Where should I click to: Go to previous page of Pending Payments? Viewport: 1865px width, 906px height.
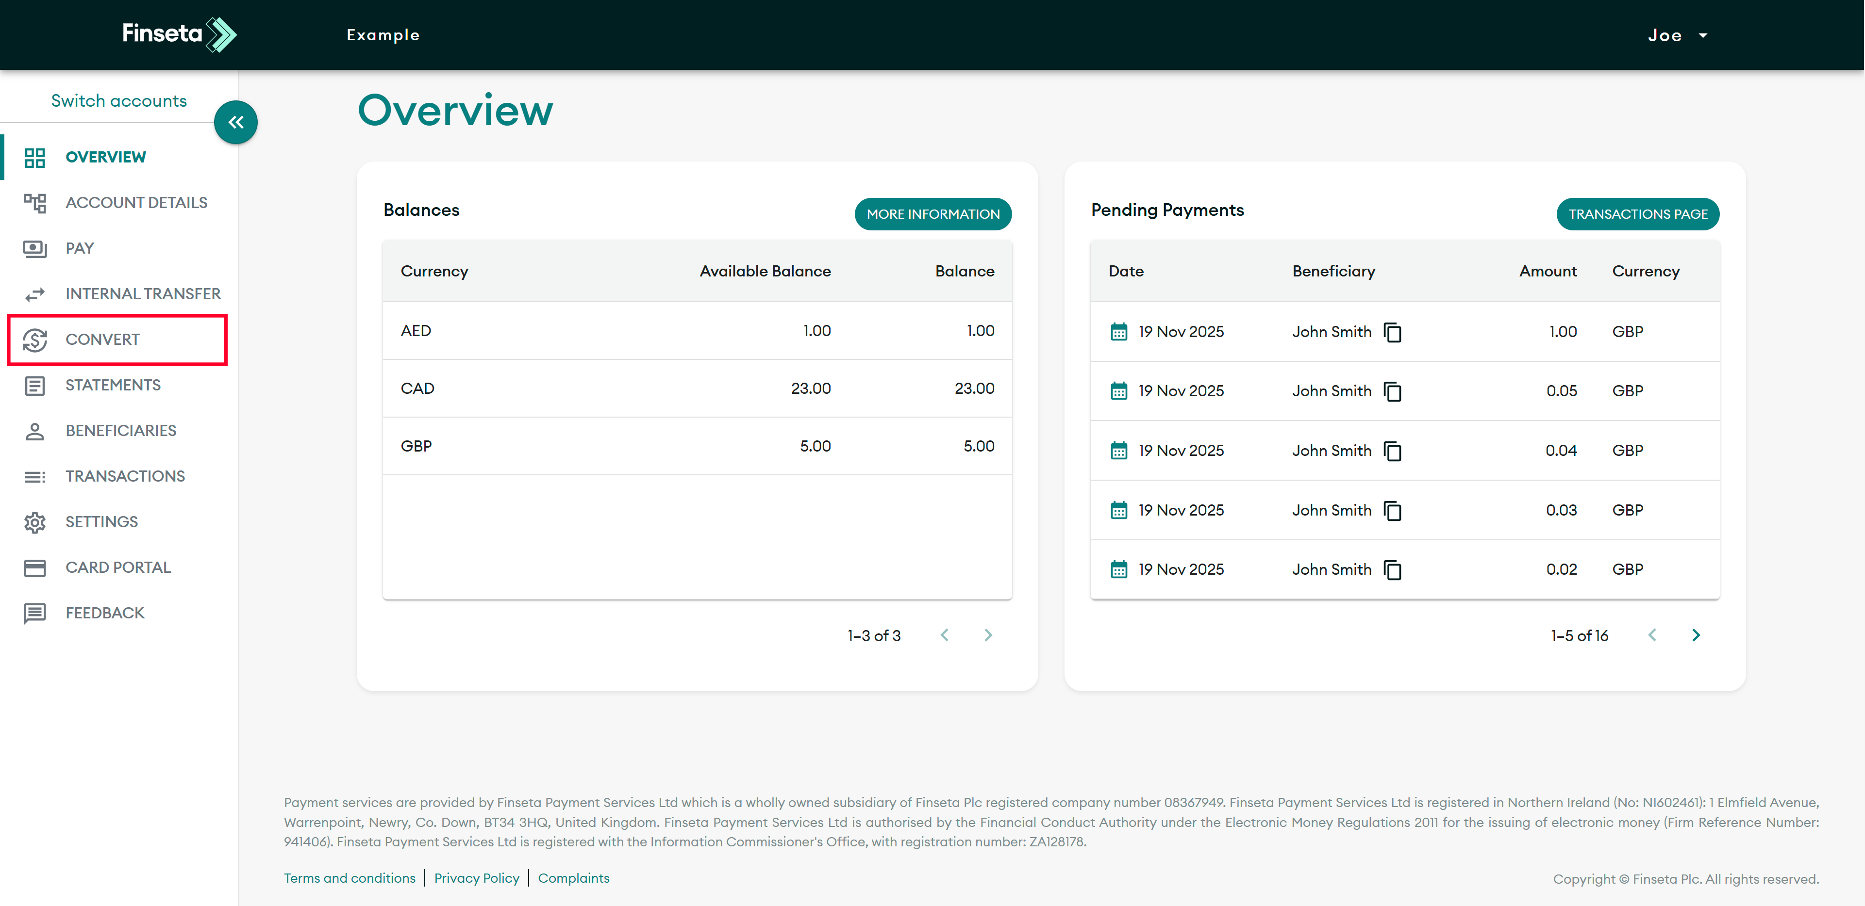(x=1652, y=635)
